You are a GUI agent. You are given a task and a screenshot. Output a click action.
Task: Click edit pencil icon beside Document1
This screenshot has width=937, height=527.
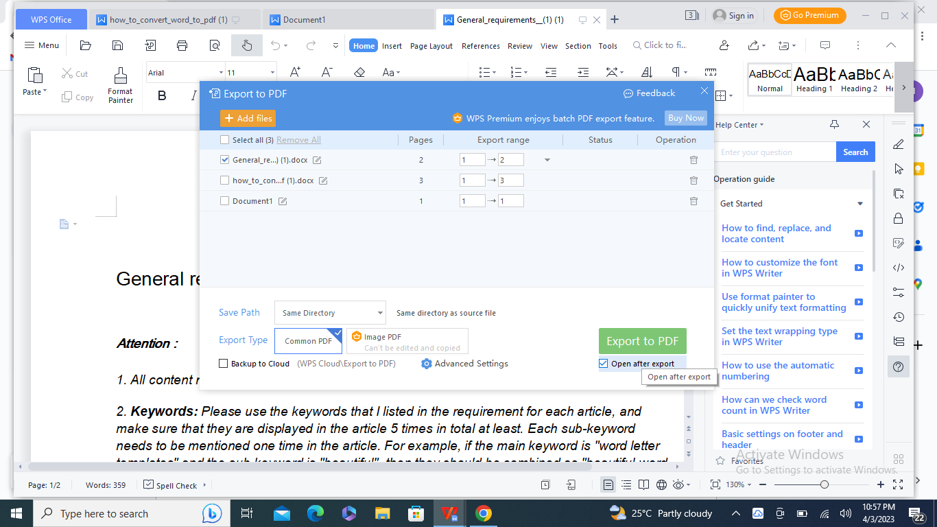(x=283, y=201)
